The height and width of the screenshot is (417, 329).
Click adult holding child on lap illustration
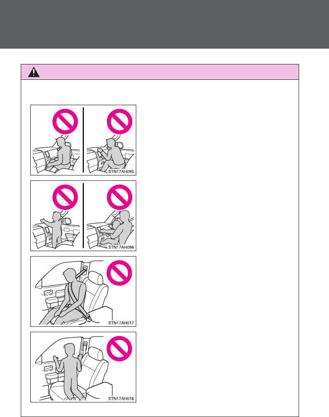pos(117,229)
